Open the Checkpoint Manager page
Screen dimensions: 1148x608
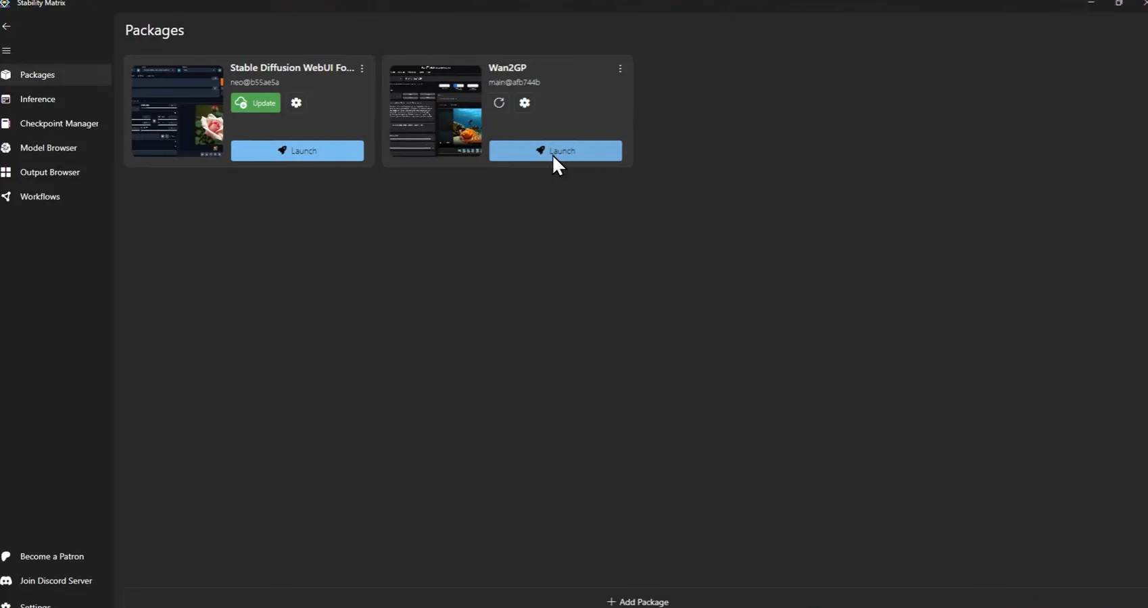[x=55, y=124]
